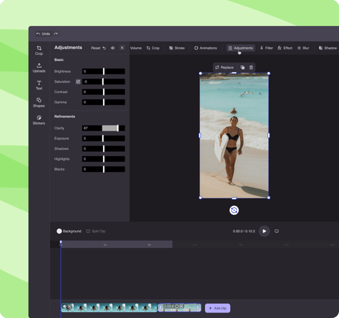The height and width of the screenshot is (318, 339).
Task: Click the video preview on canvas
Action: (x=234, y=135)
